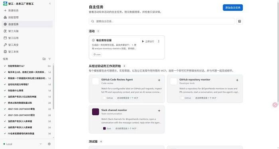Open the task starting F0仓库
This screenshot has height=149, width=279.
click(27, 134)
